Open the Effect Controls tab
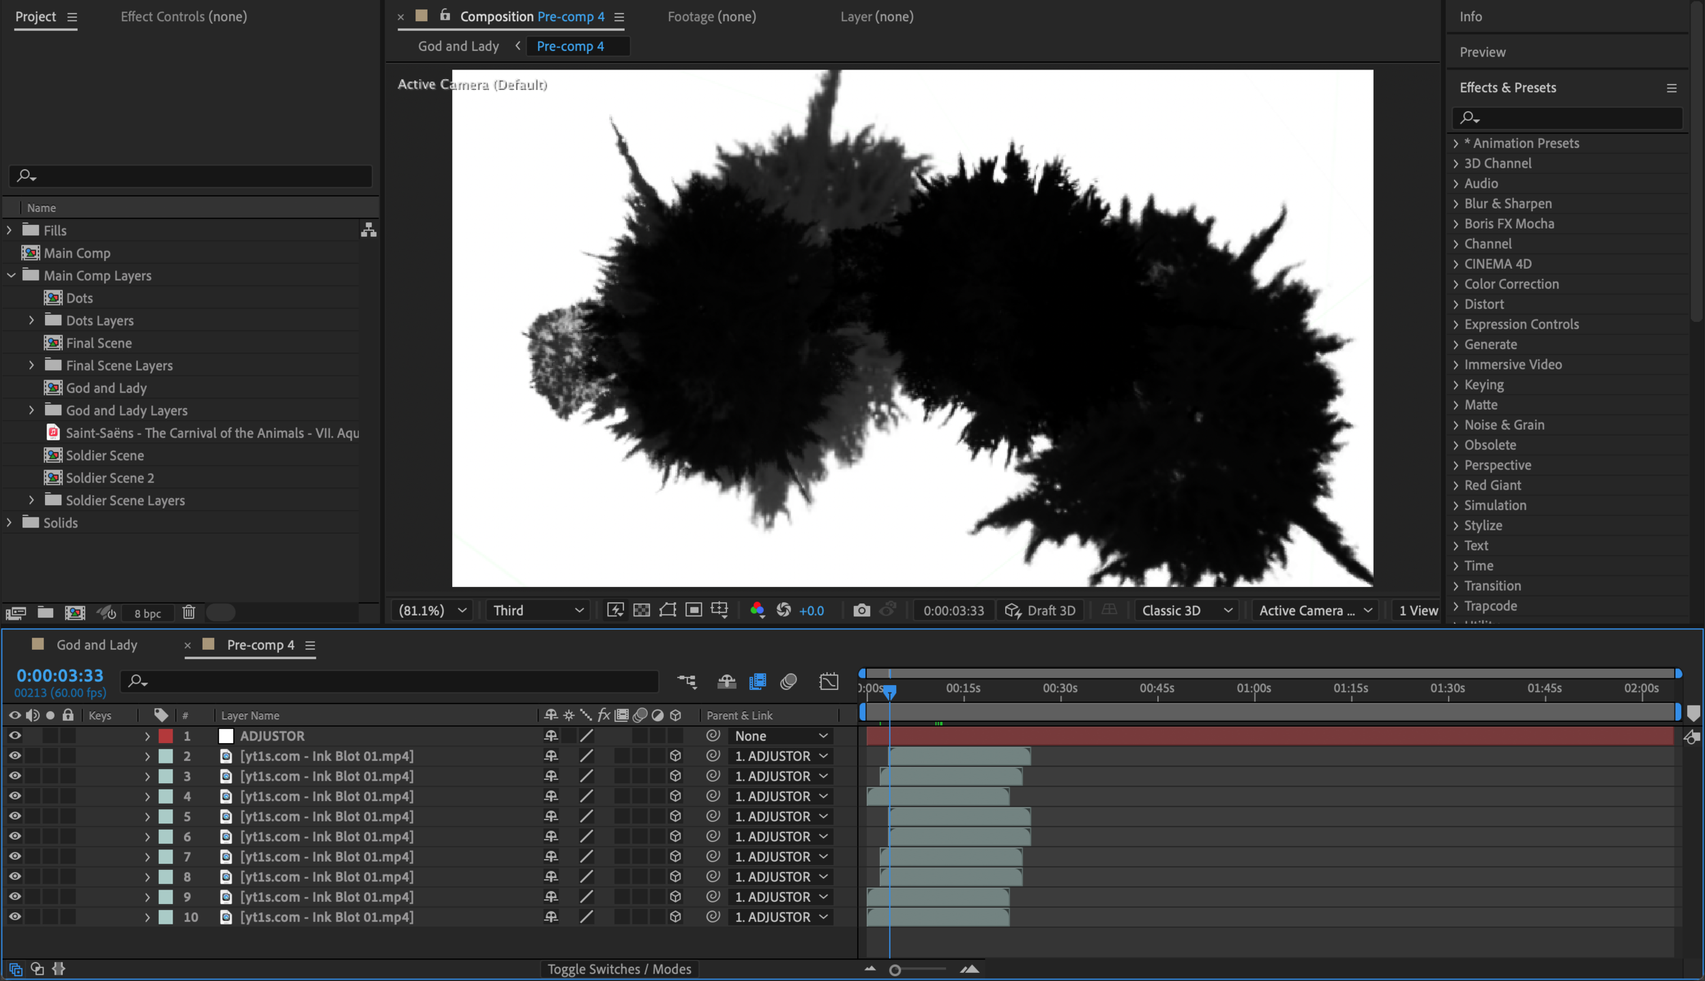 (183, 16)
